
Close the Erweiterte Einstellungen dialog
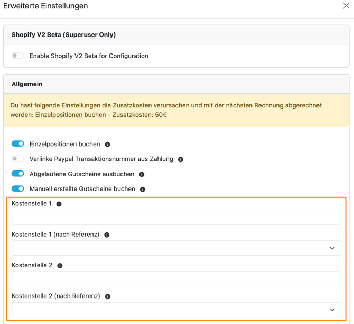click(x=346, y=6)
